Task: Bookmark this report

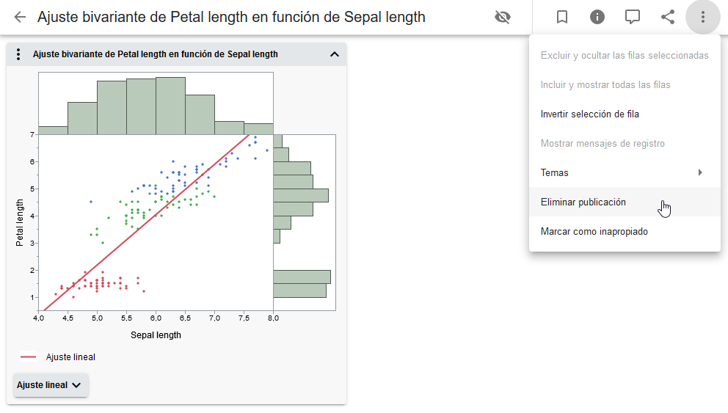Action: click(562, 17)
